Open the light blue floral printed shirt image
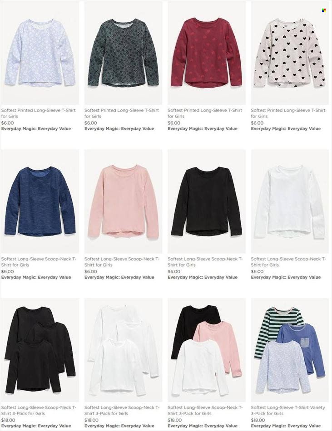 point(40,53)
